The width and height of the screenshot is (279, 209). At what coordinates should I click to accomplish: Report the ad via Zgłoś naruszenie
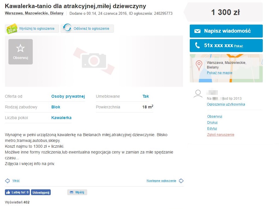click(x=220, y=134)
